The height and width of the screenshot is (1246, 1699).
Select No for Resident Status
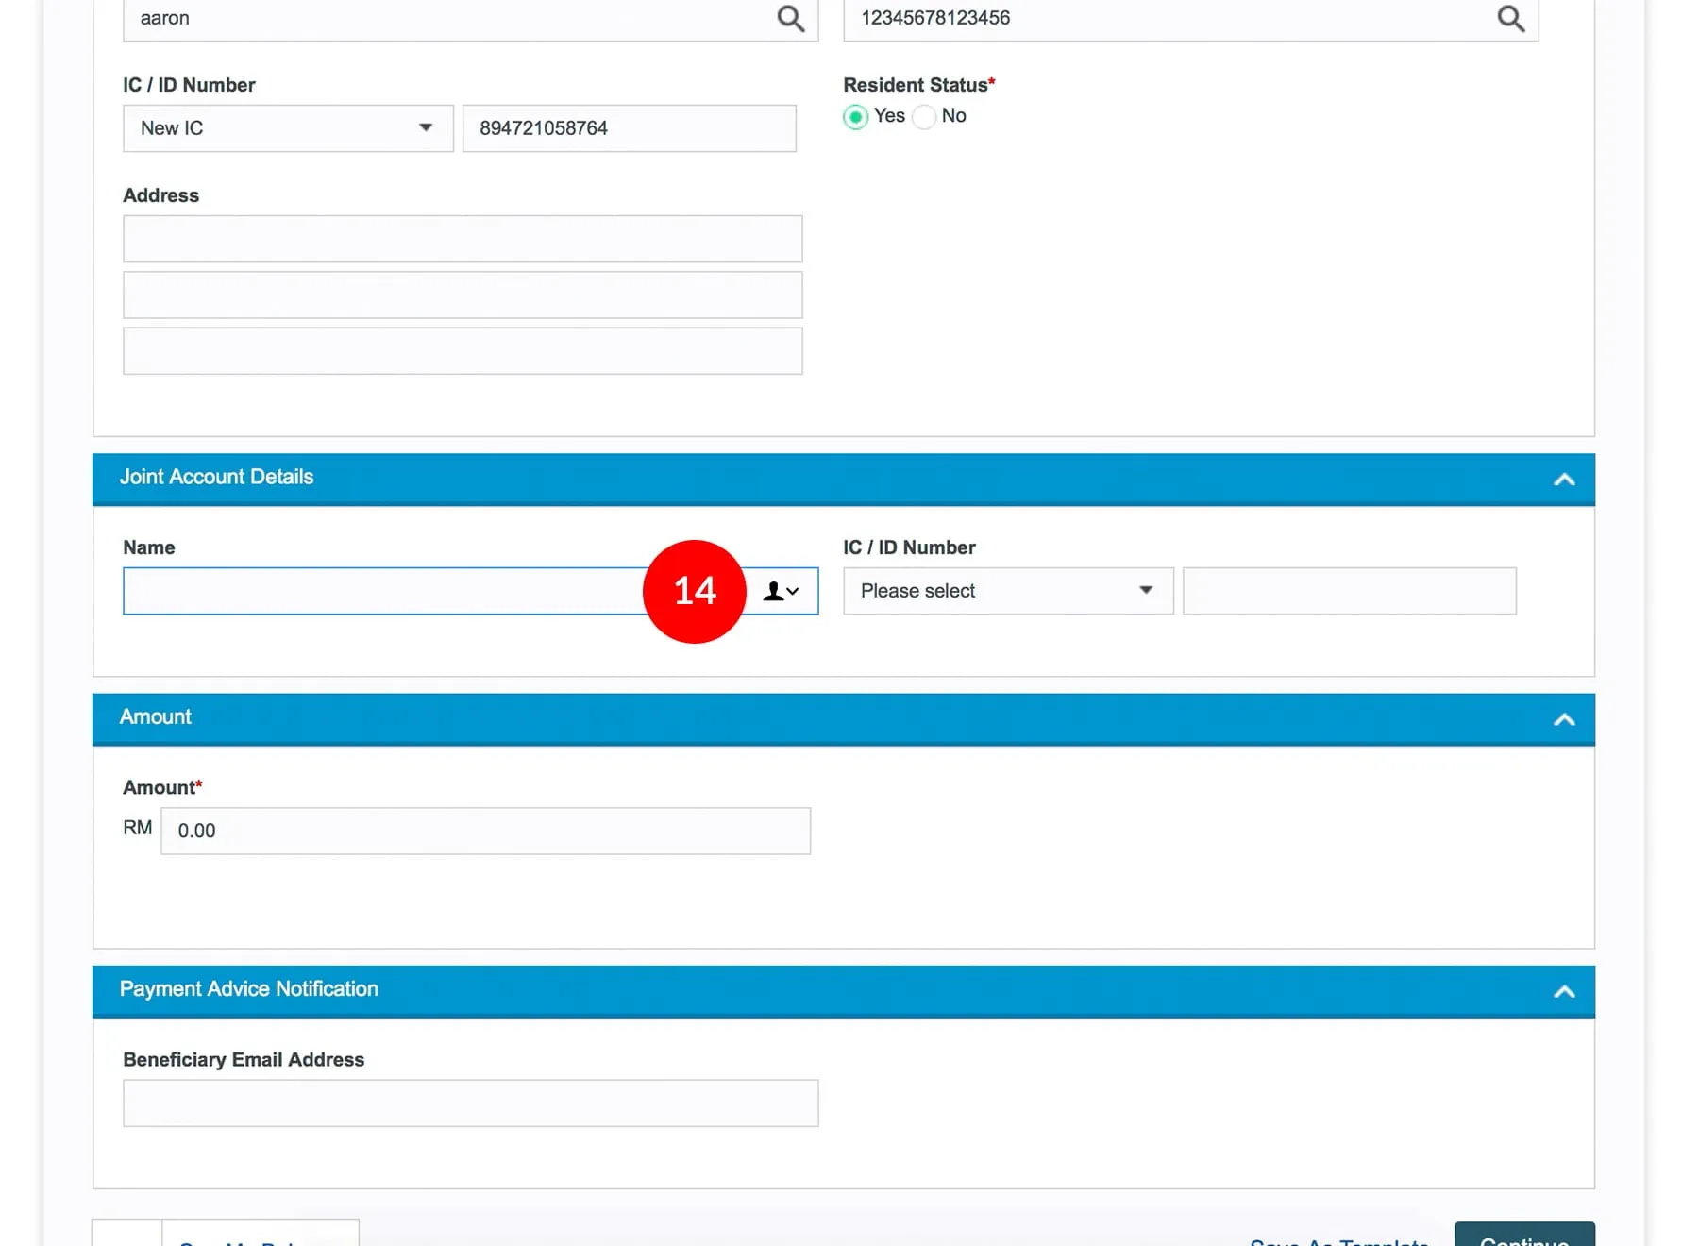(x=925, y=117)
